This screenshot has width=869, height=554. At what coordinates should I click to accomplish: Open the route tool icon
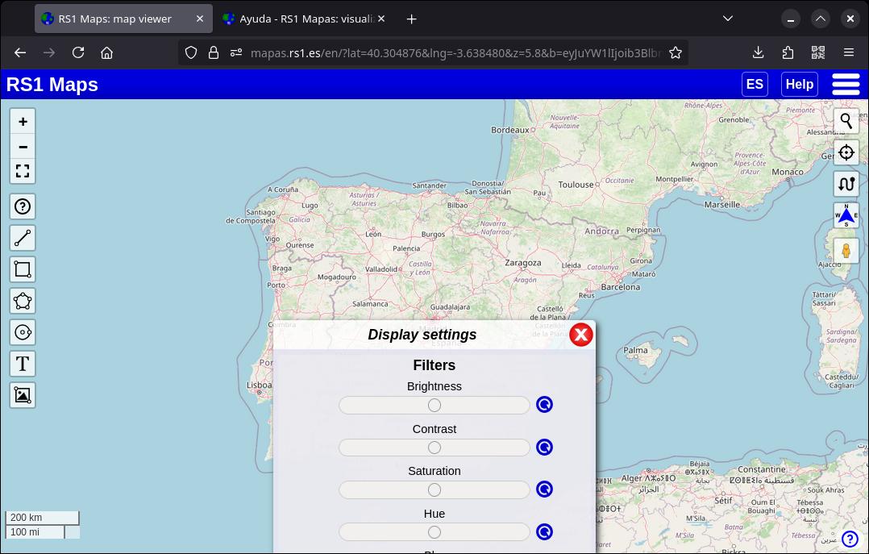click(x=846, y=184)
